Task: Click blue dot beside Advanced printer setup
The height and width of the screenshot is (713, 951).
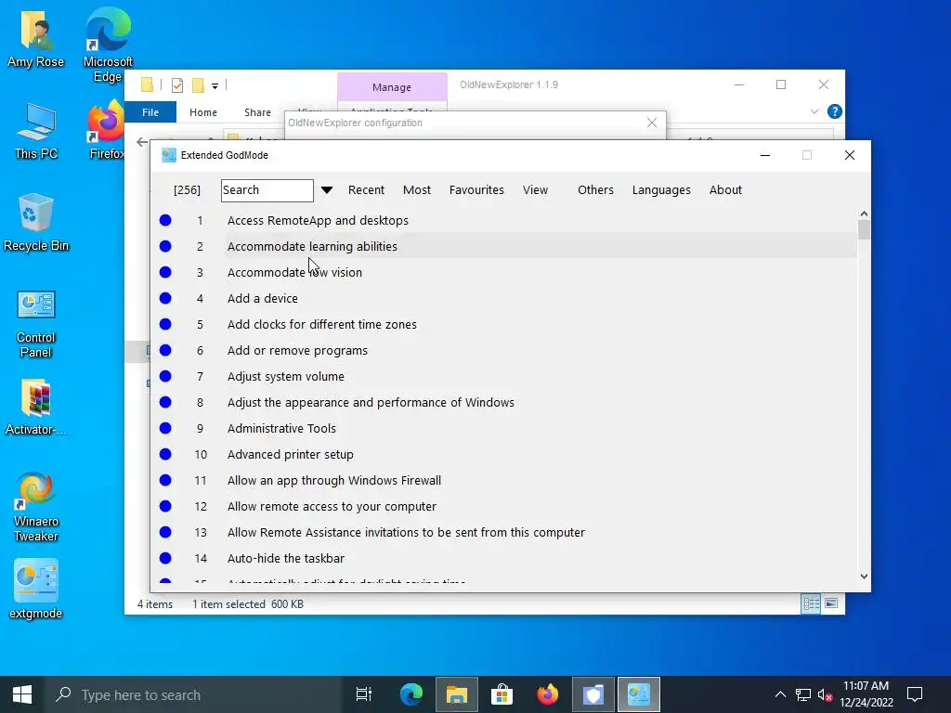Action: pos(165,454)
